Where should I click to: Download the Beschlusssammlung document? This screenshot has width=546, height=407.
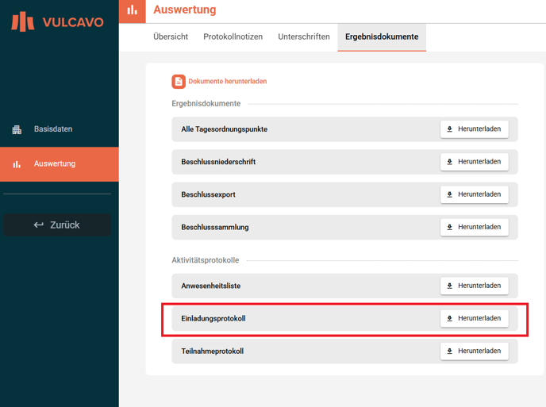[475, 227]
